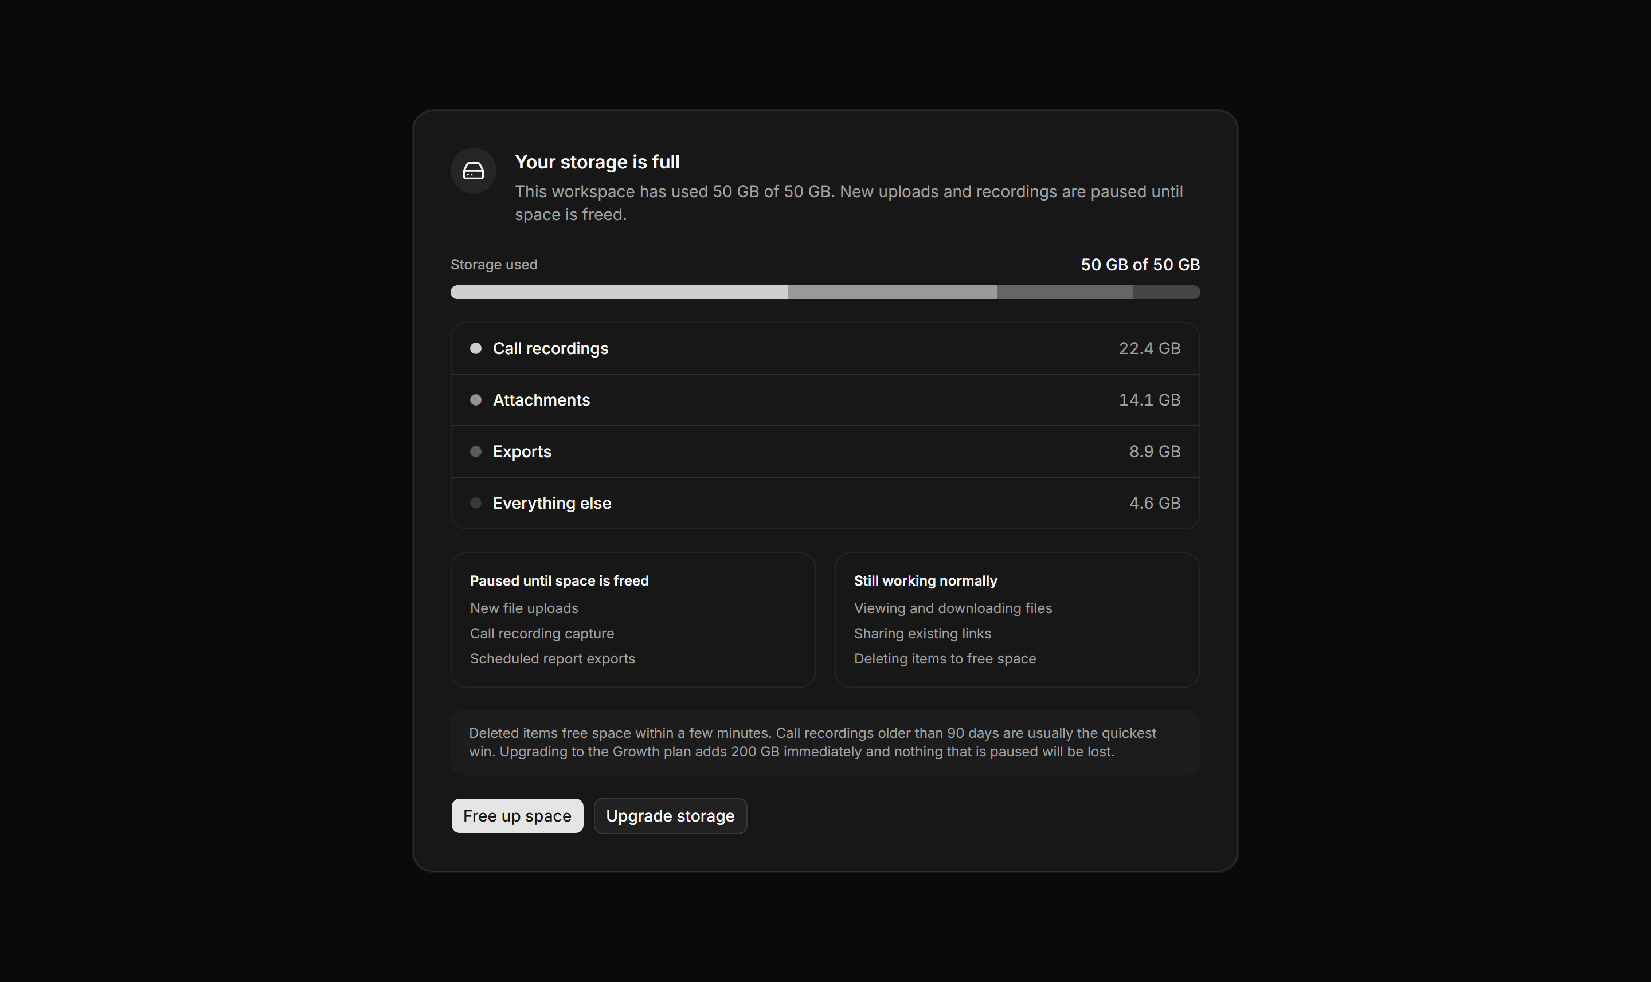Click the 22.4 GB value
Viewport: 1651px width, 982px height.
click(x=1149, y=348)
